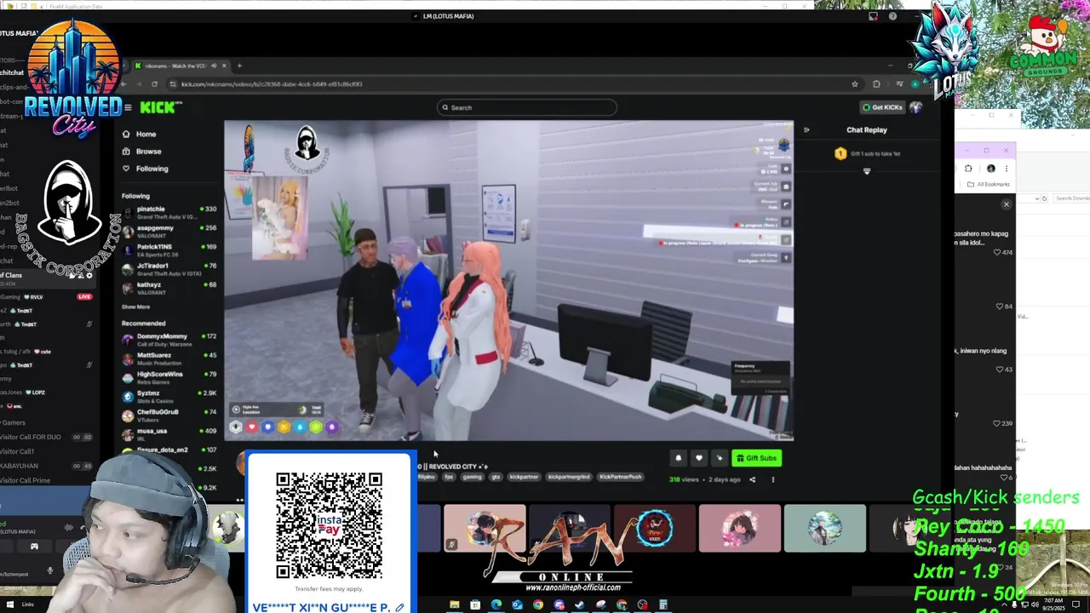This screenshot has width=1090, height=613.
Task: Reload the Kick page
Action: point(154,84)
